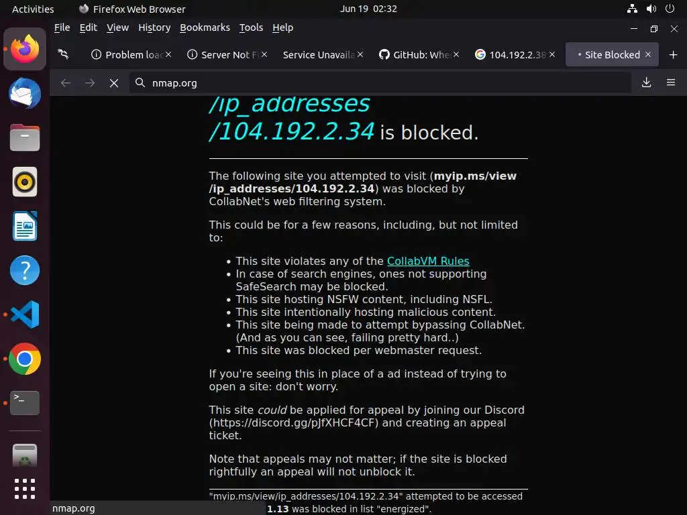Viewport: 687px width, 515px height.
Task: Click the blocked IP heading 104.192.2.34
Action: [x=293, y=131]
